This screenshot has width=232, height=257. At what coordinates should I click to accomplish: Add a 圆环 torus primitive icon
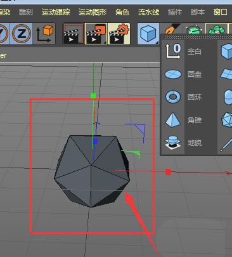[173, 97]
